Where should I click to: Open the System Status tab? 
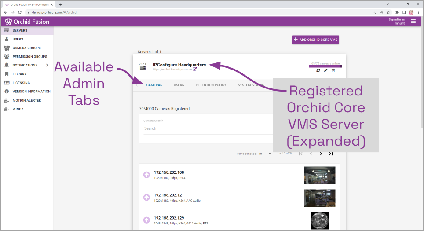point(251,85)
